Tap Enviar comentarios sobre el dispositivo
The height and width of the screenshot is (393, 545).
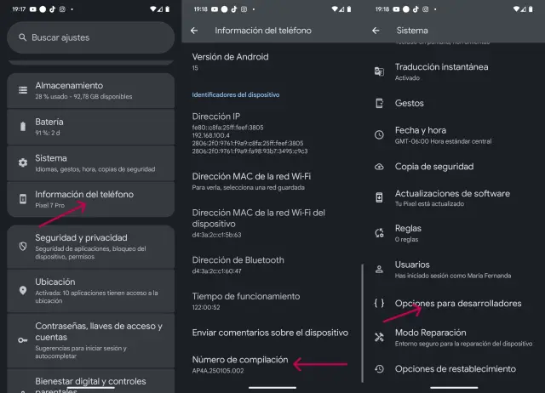pyautogui.click(x=270, y=333)
